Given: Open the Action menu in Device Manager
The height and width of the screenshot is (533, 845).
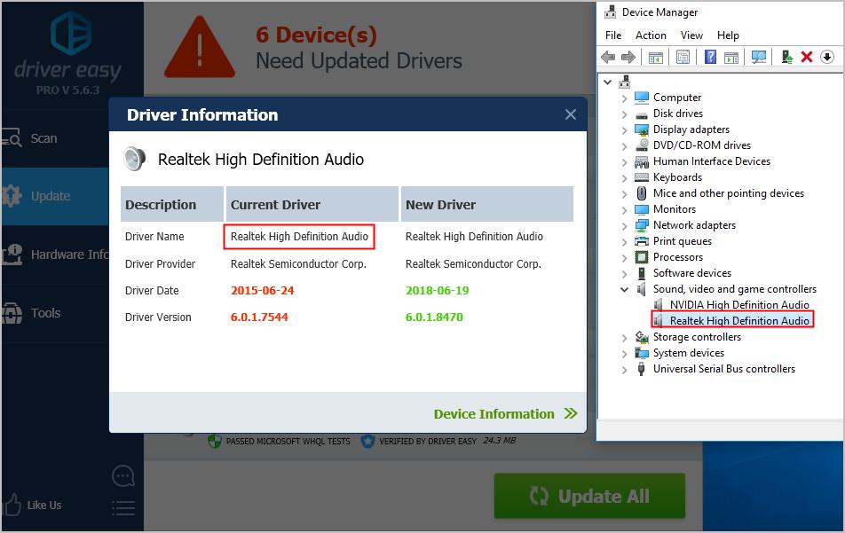Looking at the screenshot, I should (651, 35).
